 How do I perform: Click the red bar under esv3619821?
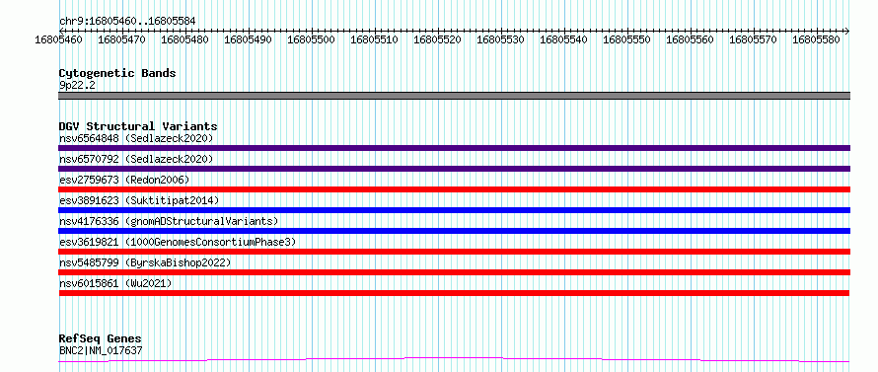pos(454,252)
